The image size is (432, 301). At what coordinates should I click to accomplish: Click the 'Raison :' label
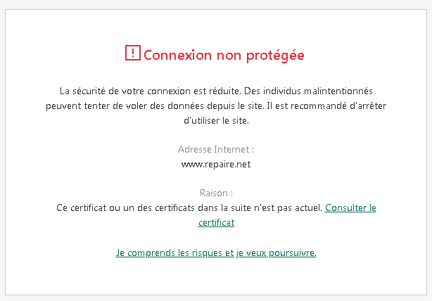coord(216,193)
